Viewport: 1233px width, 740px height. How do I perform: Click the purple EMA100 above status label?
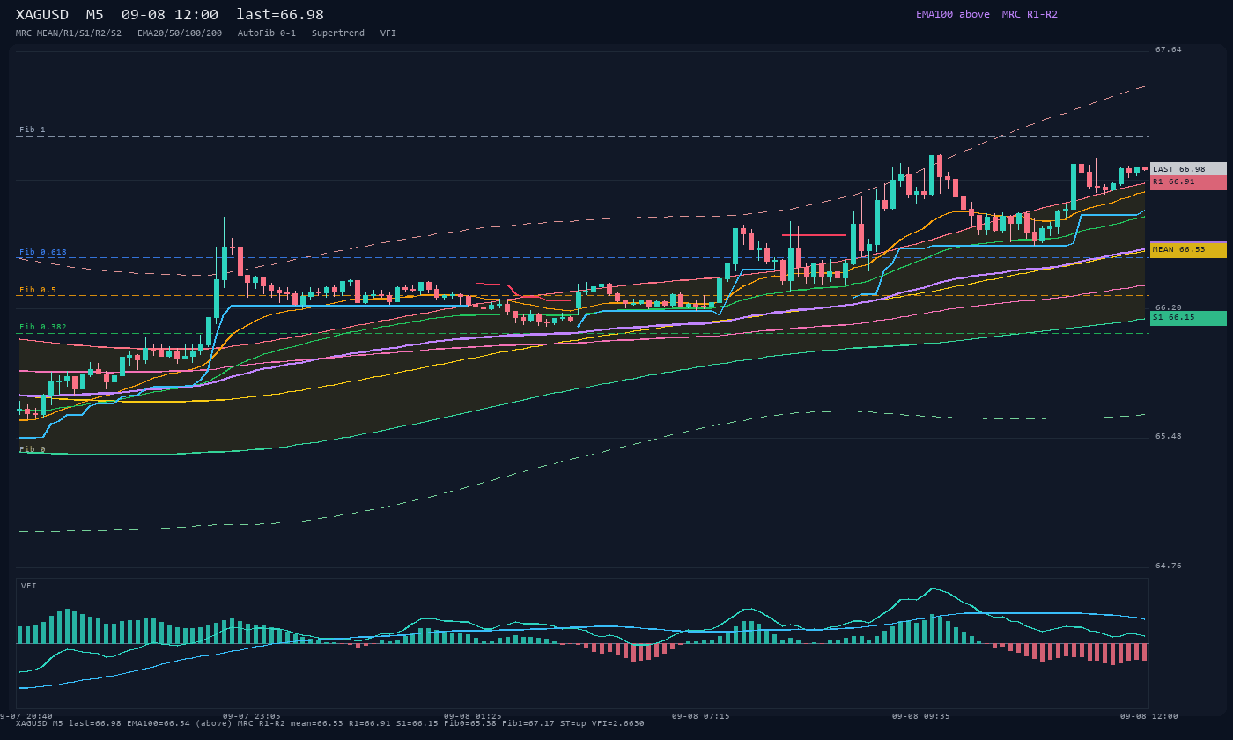tap(952, 14)
